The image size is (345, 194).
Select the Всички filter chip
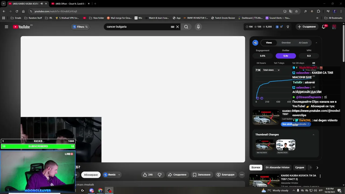(256, 168)
